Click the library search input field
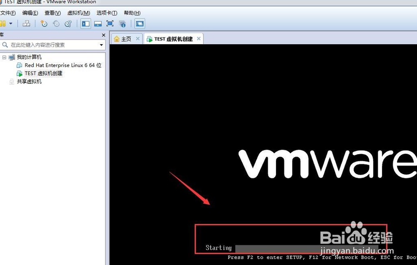Image resolution: width=417 pixels, height=265 pixels. tap(53, 45)
